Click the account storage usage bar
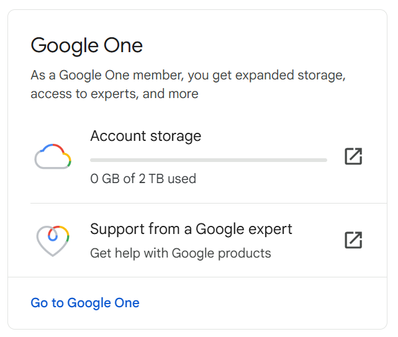398x337 pixels. (x=209, y=160)
